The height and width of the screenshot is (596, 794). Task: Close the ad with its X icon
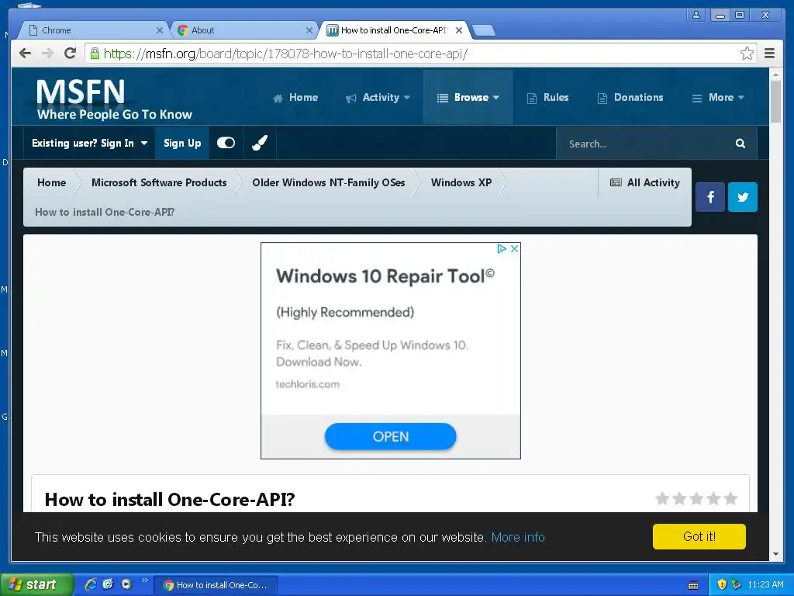[x=514, y=249]
